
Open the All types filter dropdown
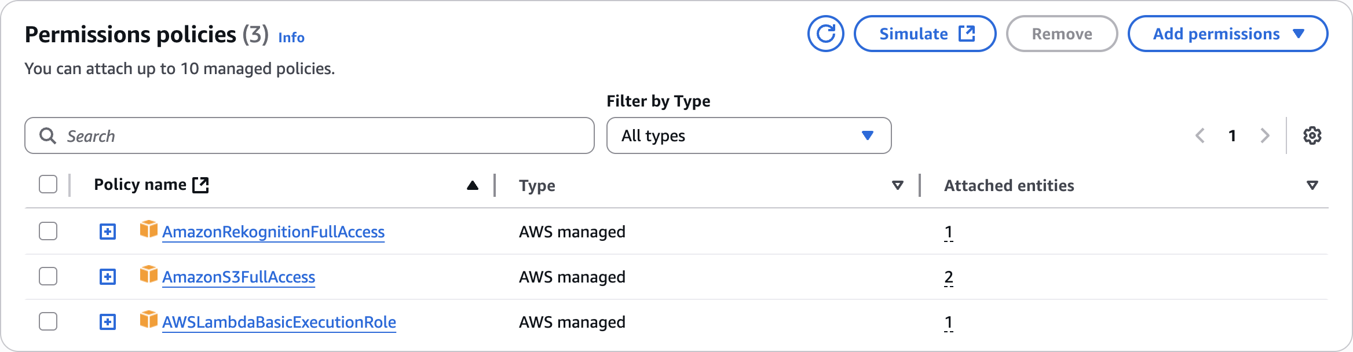[748, 135]
